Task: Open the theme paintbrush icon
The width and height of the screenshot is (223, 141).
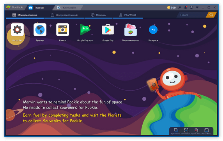Action: 180,7
